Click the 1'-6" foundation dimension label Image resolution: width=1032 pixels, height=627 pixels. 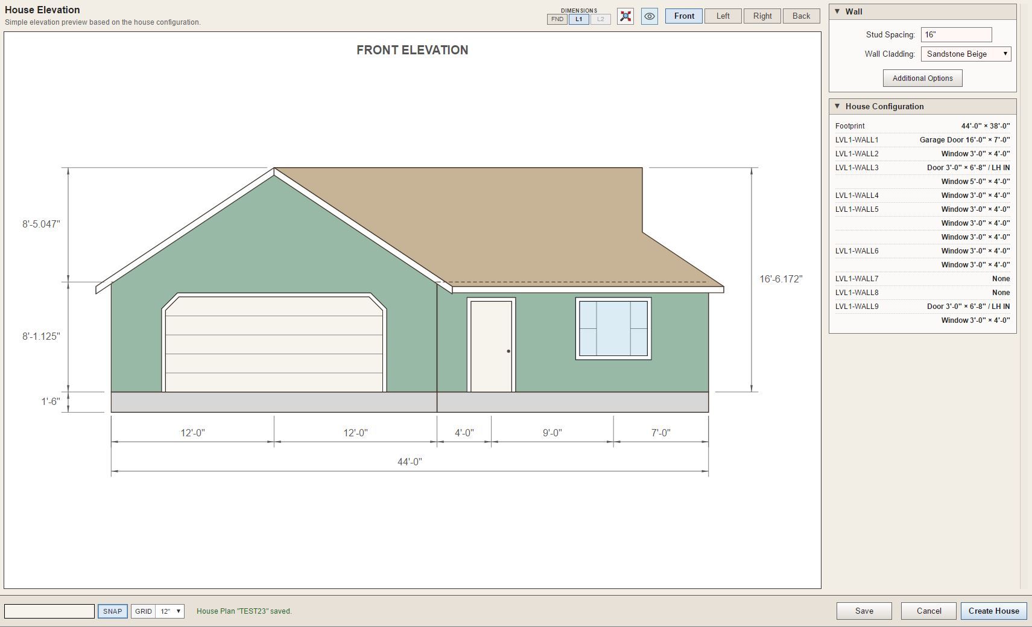[51, 401]
